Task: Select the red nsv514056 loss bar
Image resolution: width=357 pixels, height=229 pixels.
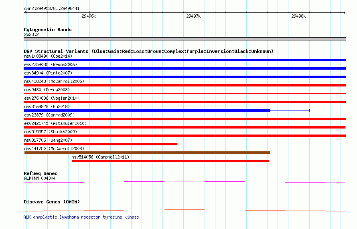Action: click(170, 161)
